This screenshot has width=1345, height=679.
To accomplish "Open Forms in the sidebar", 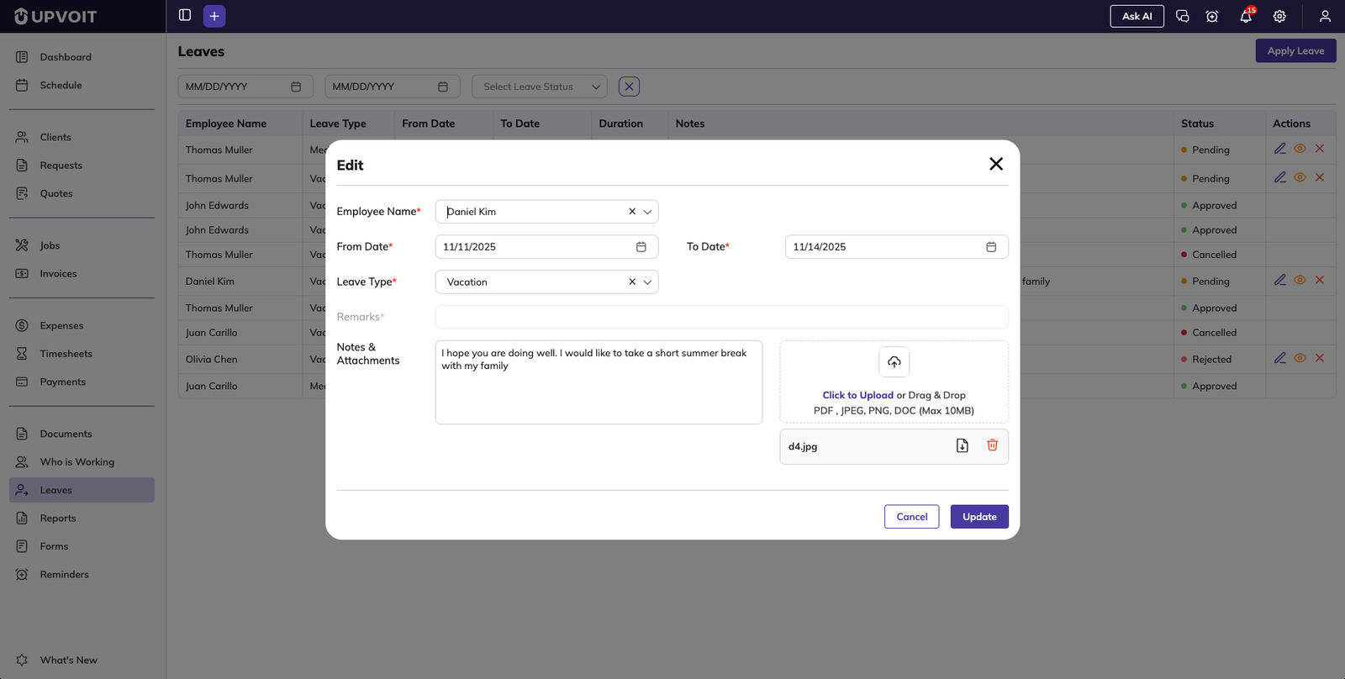I will [x=82, y=546].
